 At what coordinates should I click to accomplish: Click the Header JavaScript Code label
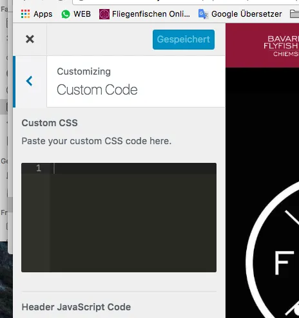[x=76, y=307]
